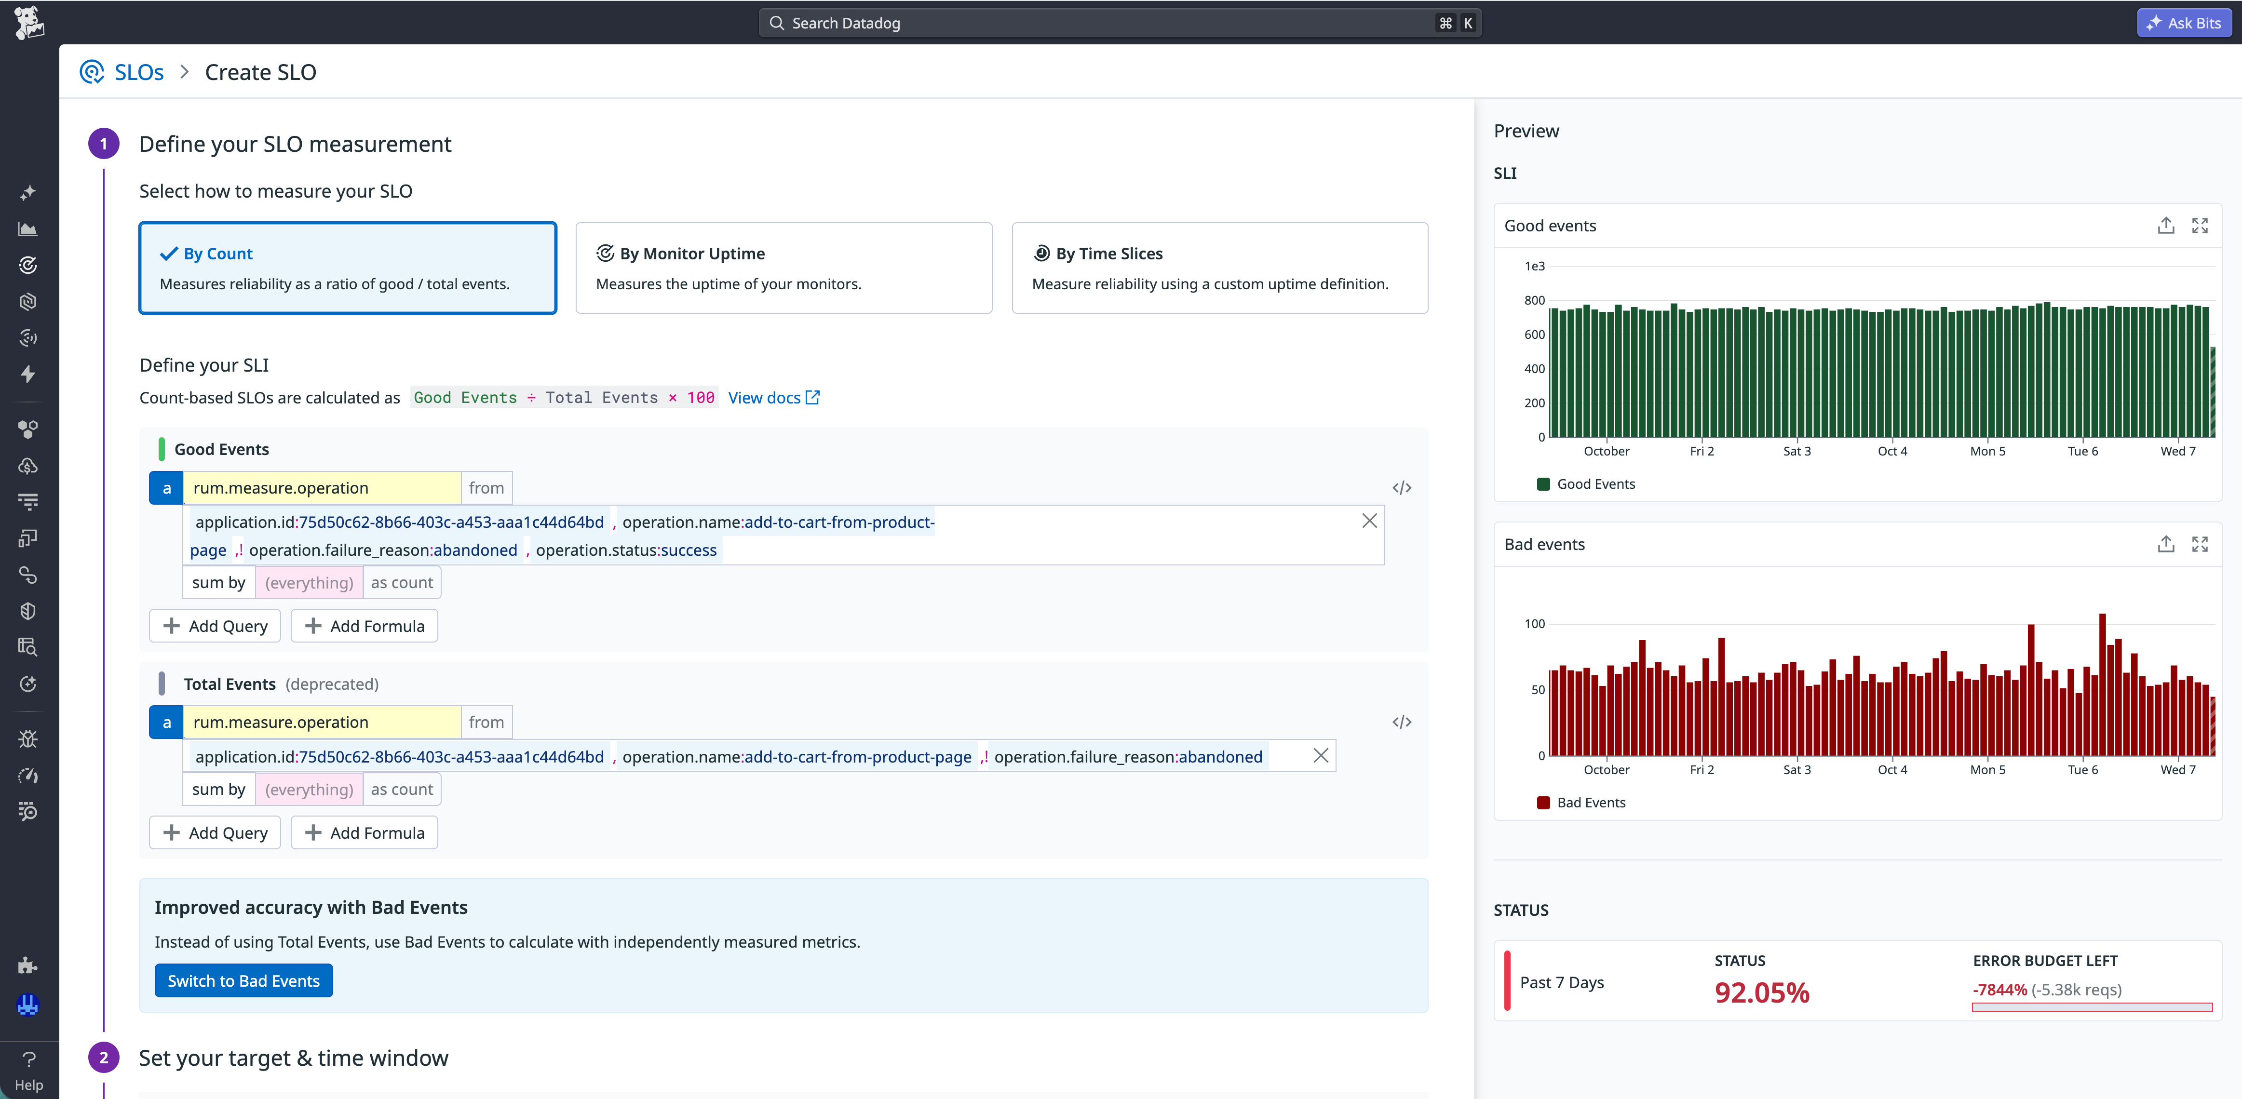Open the View docs link

pos(774,398)
